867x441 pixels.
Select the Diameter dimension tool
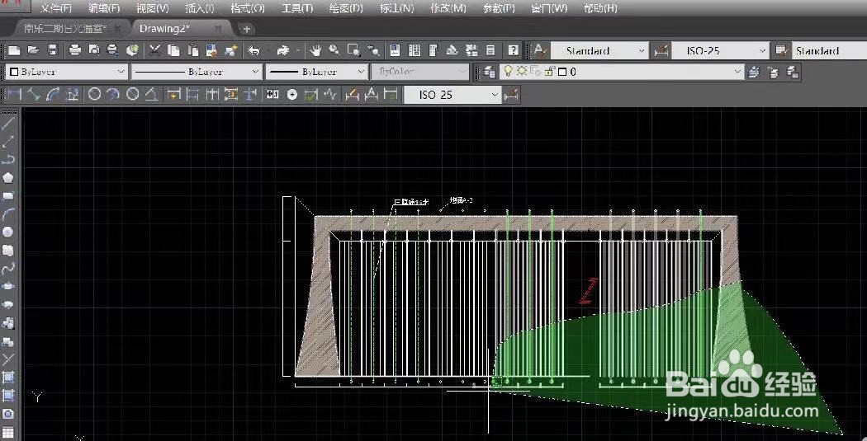coord(132,94)
